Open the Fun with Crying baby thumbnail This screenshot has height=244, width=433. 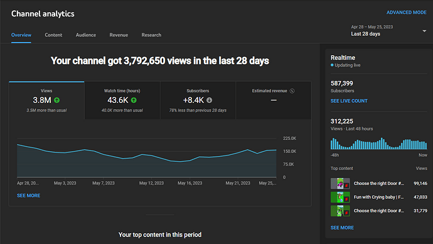(x=340, y=197)
